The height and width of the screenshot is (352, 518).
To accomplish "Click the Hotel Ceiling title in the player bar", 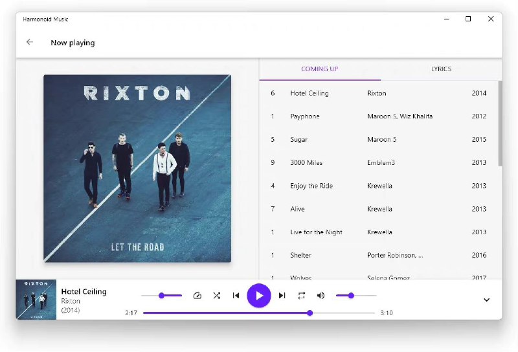I will coord(84,292).
